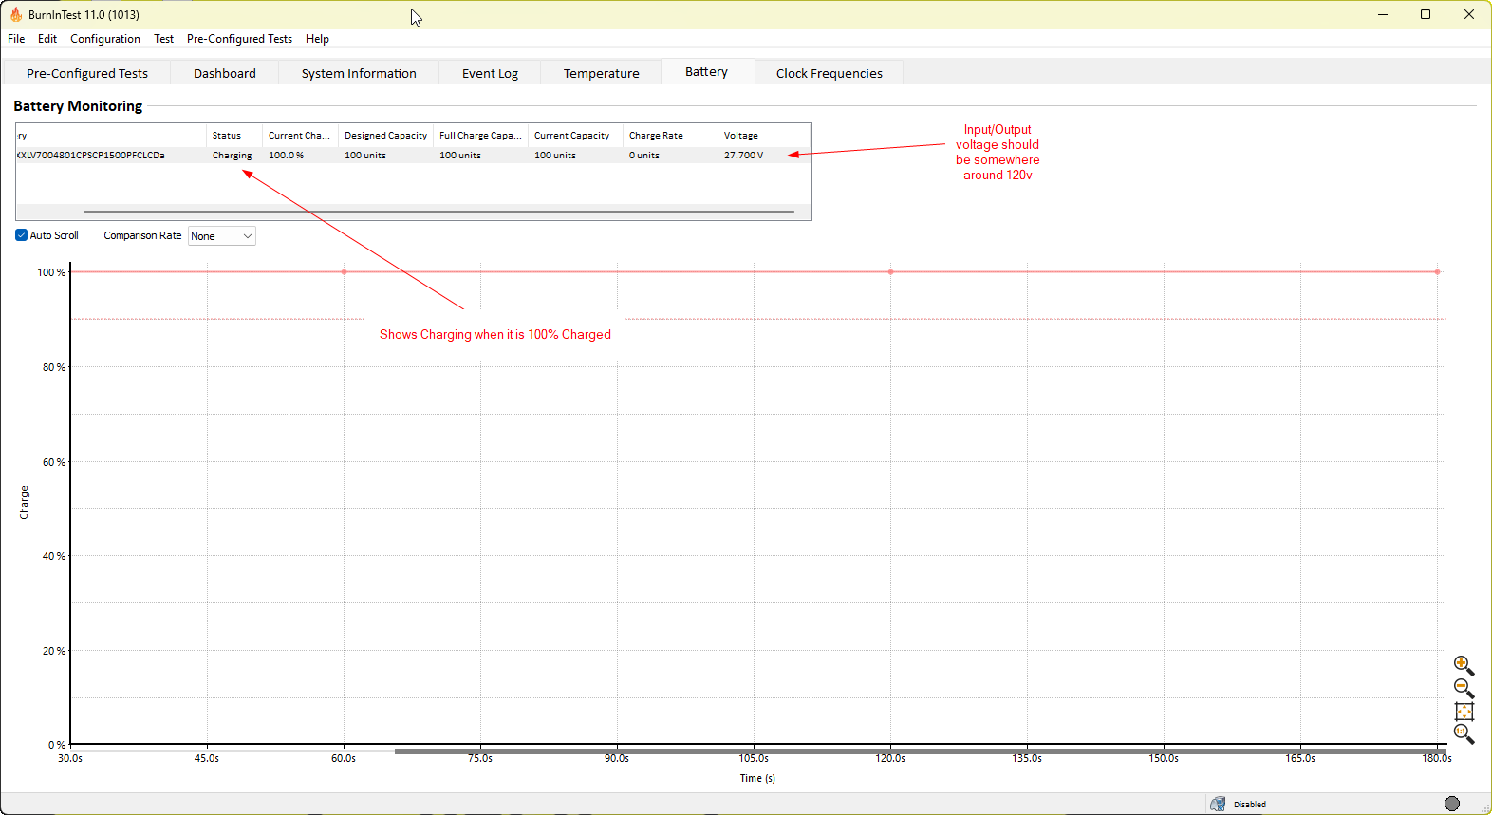Click the Full Charge Capacity column header

[x=481, y=136]
